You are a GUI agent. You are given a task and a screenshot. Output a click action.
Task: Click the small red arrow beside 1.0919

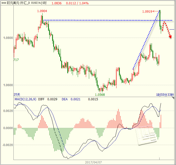click(156, 11)
